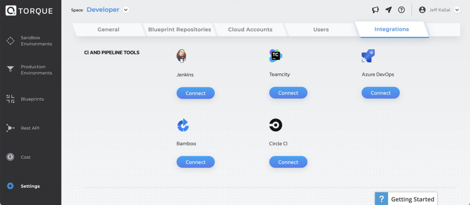Screen dimensions: 470x205
Task: Open the help question mark icon
Action: pos(401,10)
